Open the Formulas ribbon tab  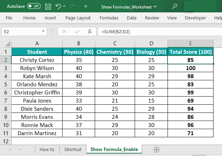109,18
